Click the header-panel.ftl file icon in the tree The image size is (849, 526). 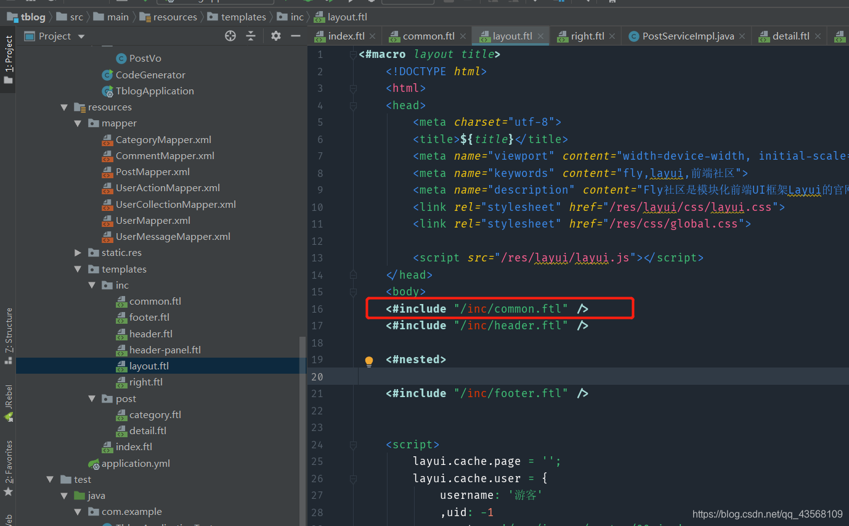click(x=121, y=350)
